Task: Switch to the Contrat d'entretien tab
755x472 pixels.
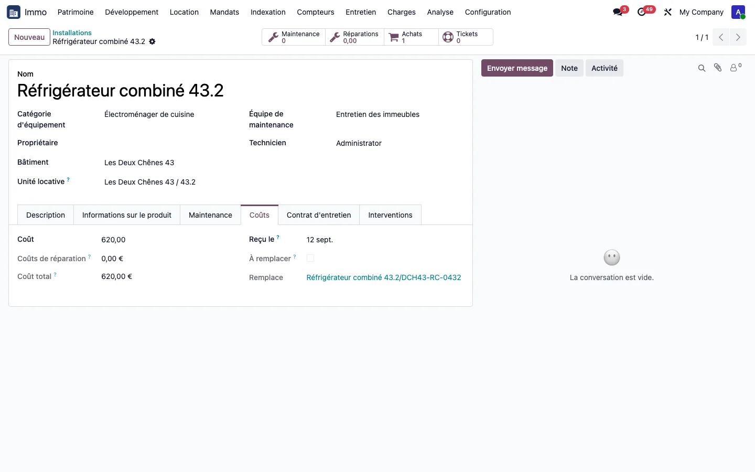Action: [x=319, y=215]
